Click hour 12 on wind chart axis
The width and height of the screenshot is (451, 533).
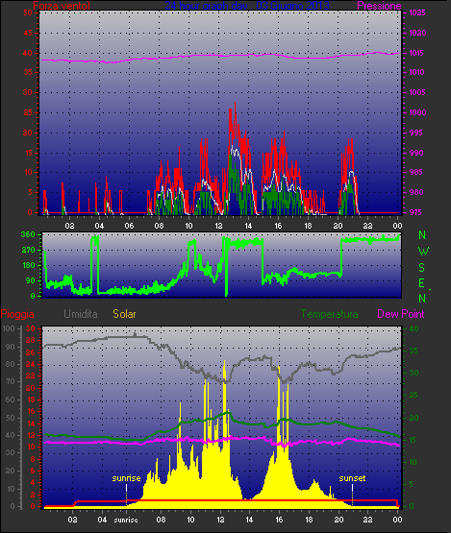(218, 226)
